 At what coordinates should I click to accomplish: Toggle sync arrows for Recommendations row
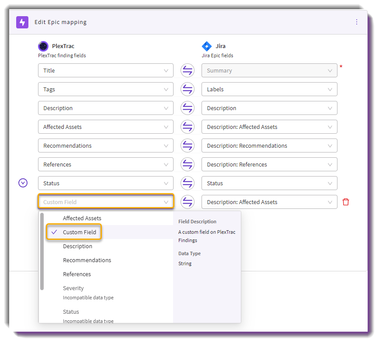coord(188,146)
